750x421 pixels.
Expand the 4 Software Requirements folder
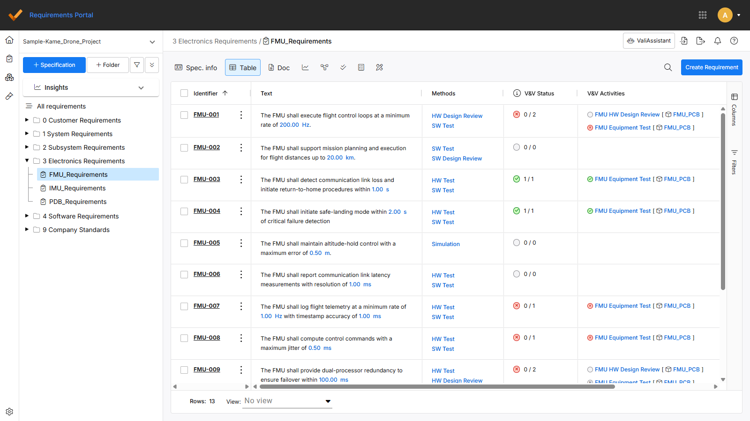point(27,216)
